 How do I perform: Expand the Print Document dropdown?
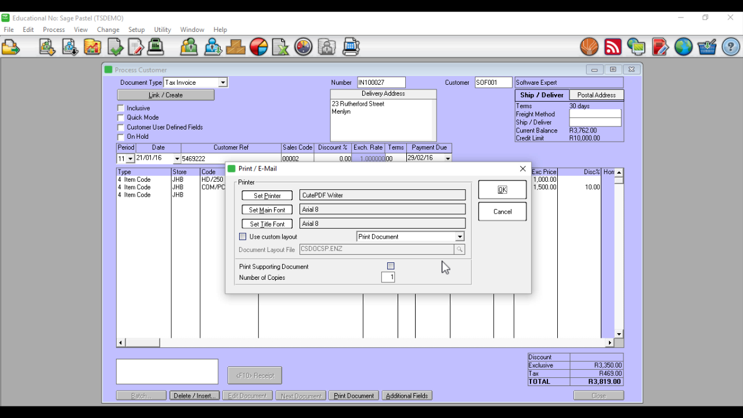click(459, 237)
